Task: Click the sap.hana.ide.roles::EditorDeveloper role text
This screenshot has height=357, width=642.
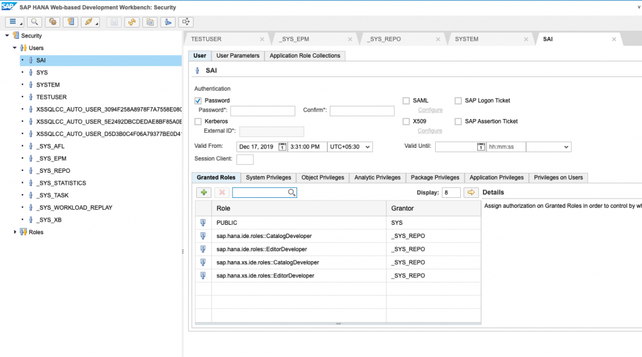Action: click(x=261, y=249)
